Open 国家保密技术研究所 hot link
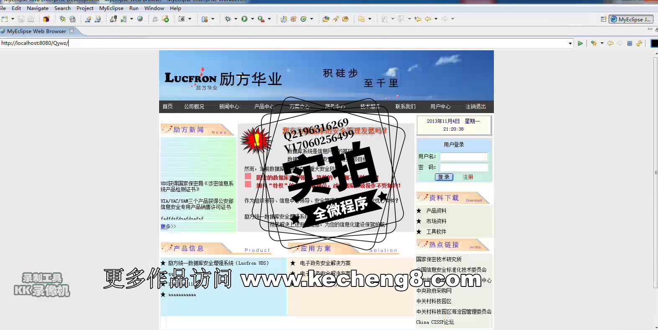This screenshot has width=658, height=330. pos(439,259)
